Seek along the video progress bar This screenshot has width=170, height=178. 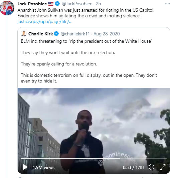94,158
